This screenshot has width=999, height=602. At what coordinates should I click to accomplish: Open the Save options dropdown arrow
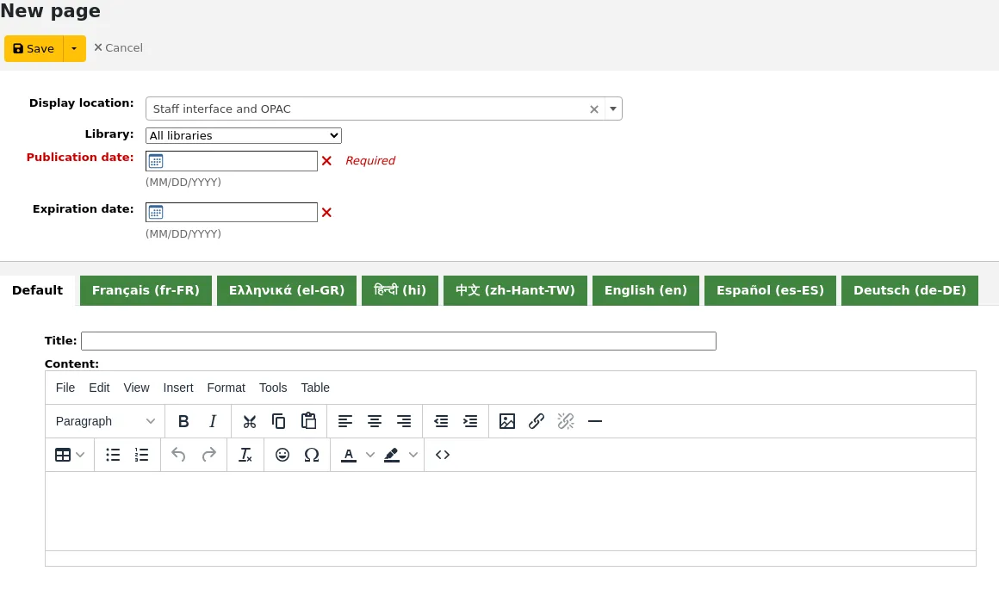pyautogui.click(x=74, y=48)
